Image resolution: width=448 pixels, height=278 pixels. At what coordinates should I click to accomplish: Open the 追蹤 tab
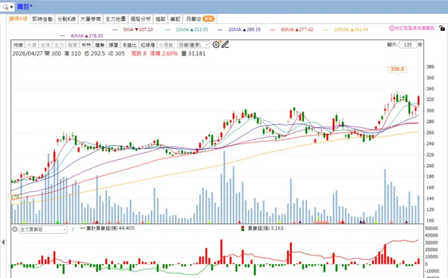[x=160, y=19]
